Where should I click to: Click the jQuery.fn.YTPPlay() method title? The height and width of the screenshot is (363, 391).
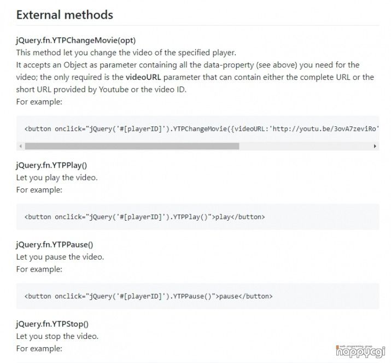pyautogui.click(x=51, y=165)
